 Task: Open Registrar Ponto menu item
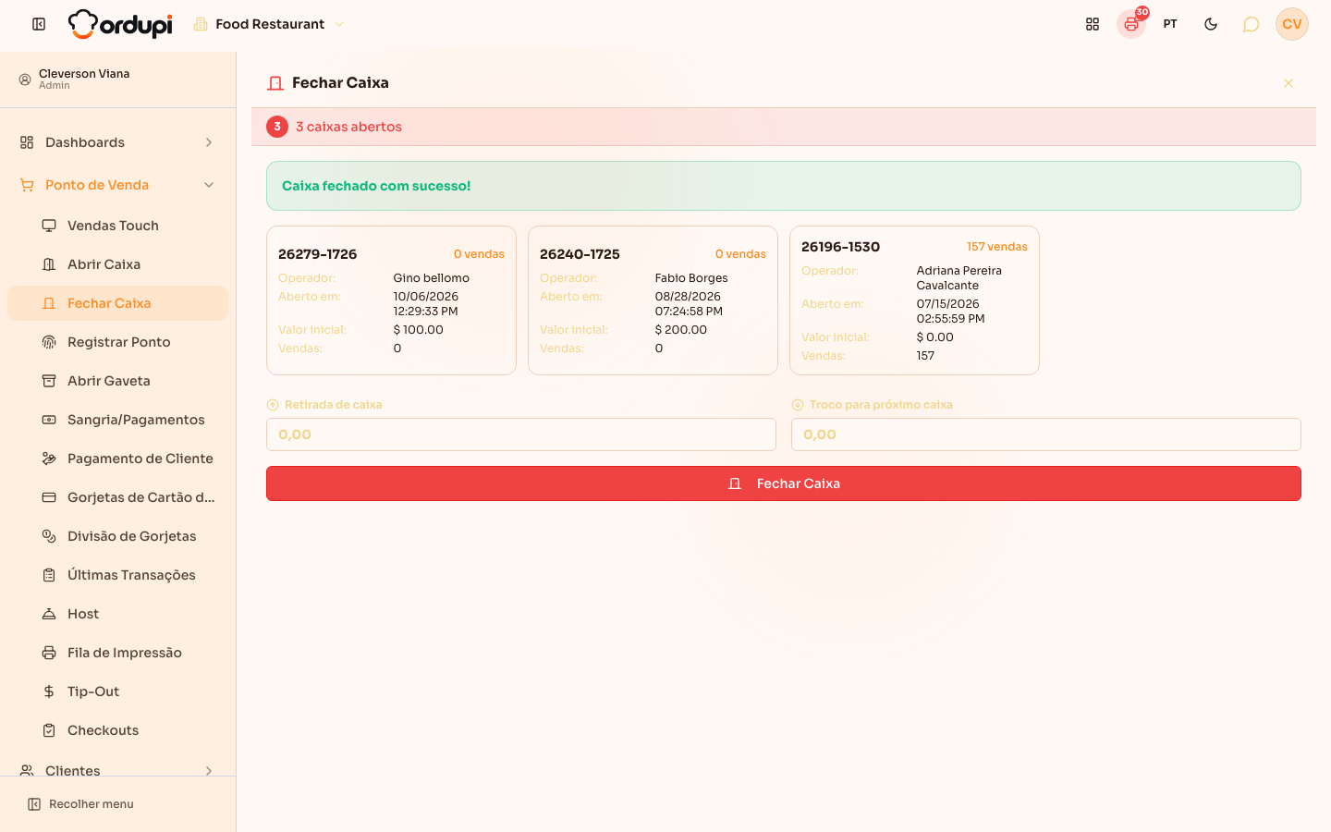(x=117, y=342)
